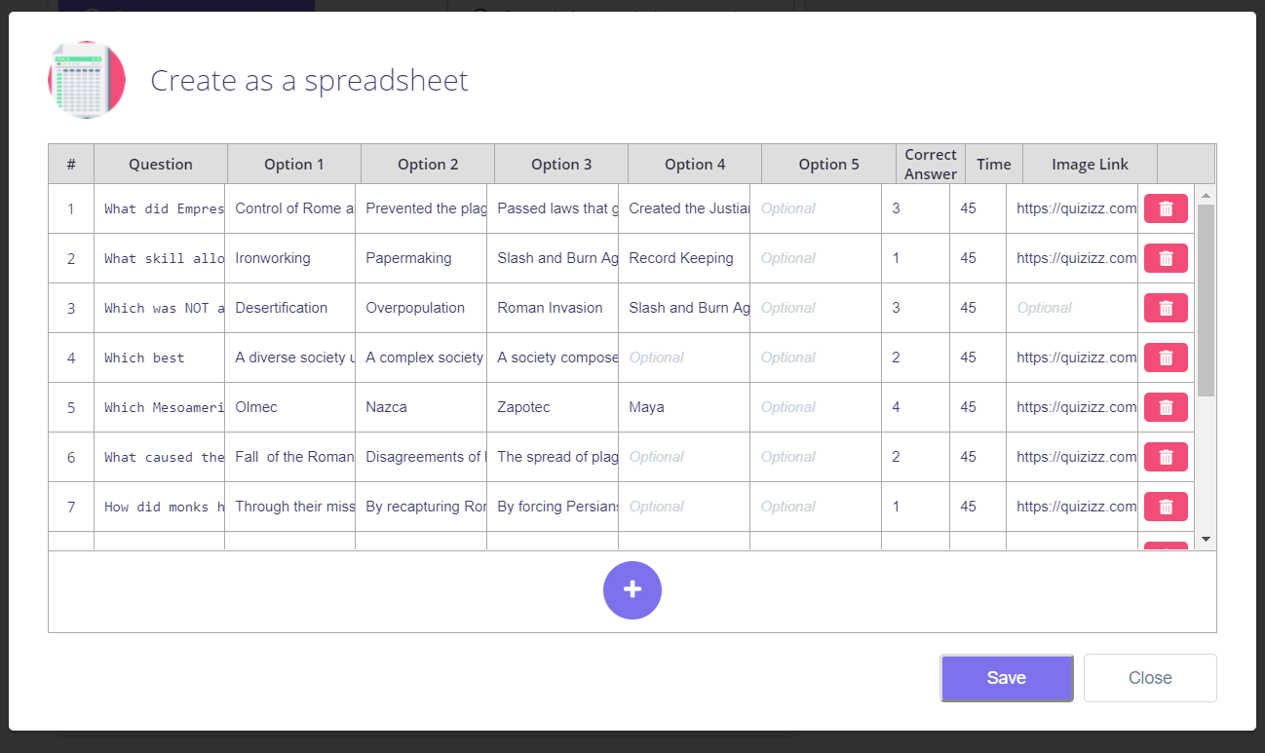
Task: Click the 'Create as a spreadsheet' title
Action: point(309,80)
